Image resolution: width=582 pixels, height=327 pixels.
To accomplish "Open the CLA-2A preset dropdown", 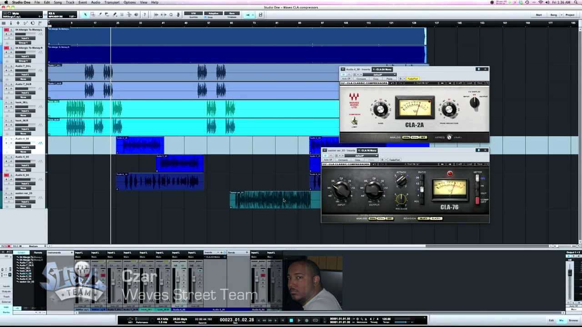I will pos(381,74).
